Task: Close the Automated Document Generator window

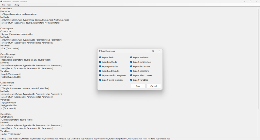Action: point(257,2)
